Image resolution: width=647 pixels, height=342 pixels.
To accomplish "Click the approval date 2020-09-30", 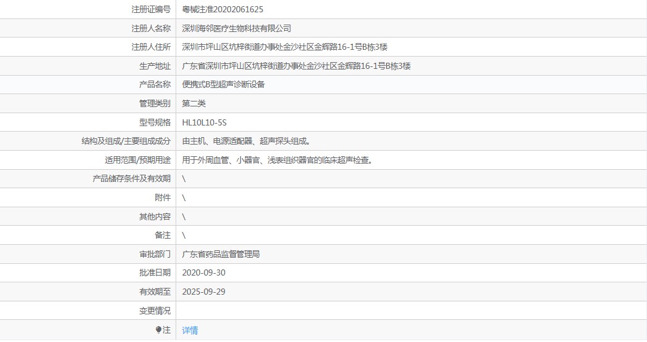I will 204,272.
